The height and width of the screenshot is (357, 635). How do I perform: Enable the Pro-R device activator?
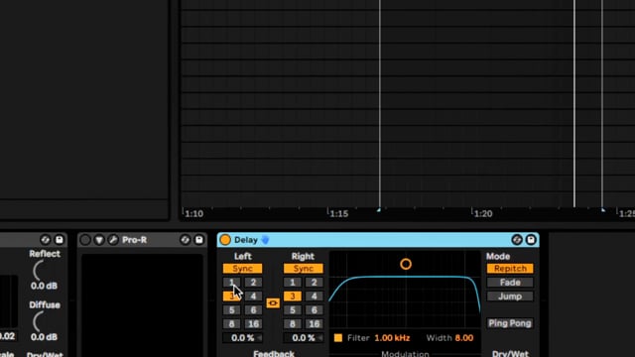tap(85, 240)
